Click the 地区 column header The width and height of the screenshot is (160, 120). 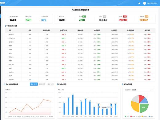pos(10,30)
